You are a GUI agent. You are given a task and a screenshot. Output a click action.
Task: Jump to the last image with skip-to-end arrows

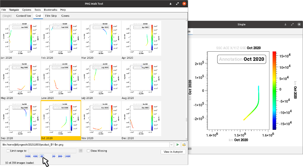pos(68,156)
